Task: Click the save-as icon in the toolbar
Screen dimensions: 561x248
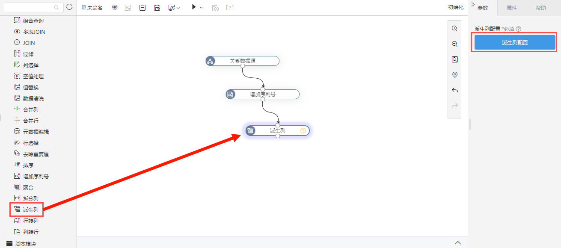Action: pyautogui.click(x=157, y=8)
